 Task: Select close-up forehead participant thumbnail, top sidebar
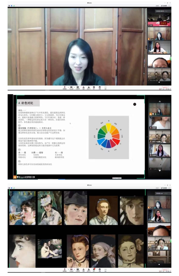[x=159, y=61]
